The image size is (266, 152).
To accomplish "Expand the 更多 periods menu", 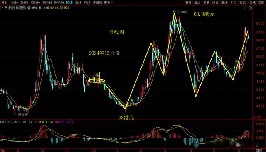I will pos(108,2).
